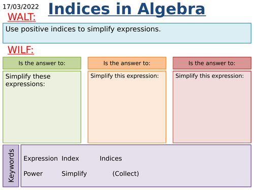254x190 pixels.
Task: Click the green 'Is the answer to:' header
Action: 42,63
